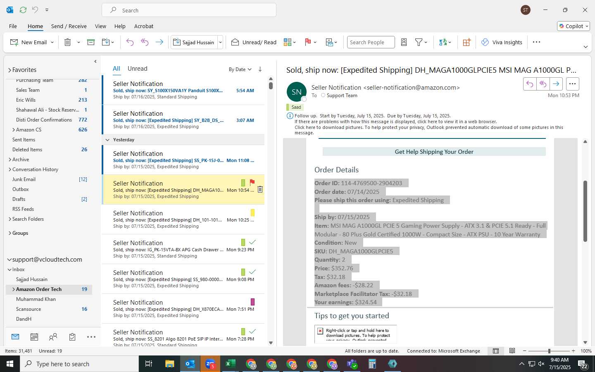Image resolution: width=595 pixels, height=372 pixels.
Task: Open the Address Book icon
Action: pos(404,42)
